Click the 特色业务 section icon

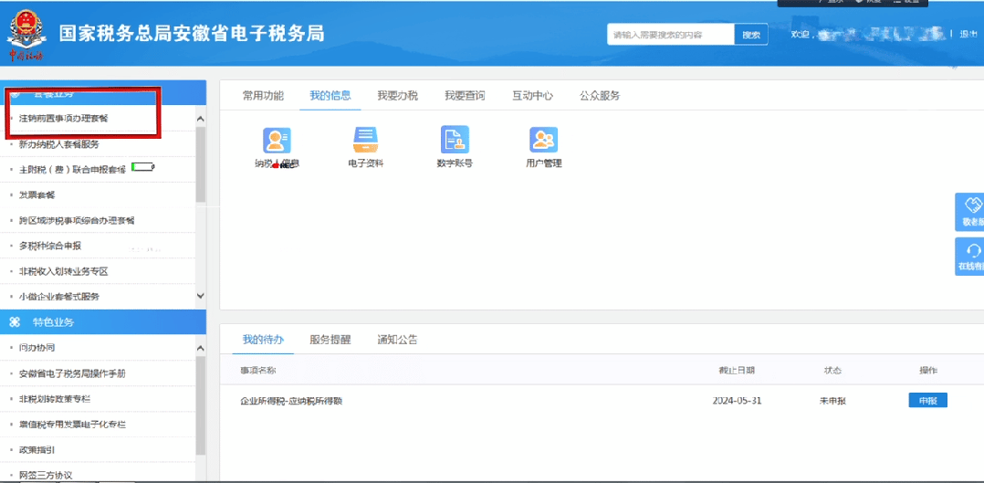[15, 322]
